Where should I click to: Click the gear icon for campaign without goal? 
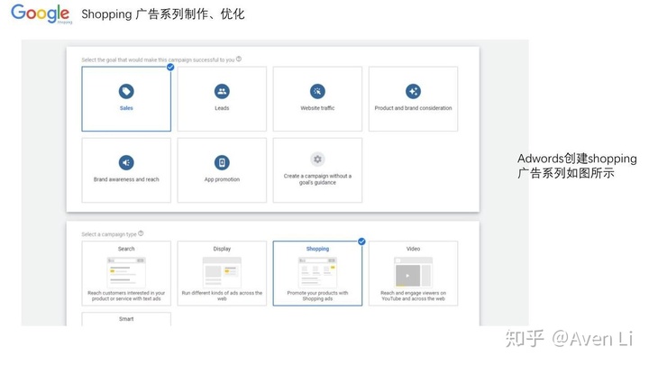(317, 160)
